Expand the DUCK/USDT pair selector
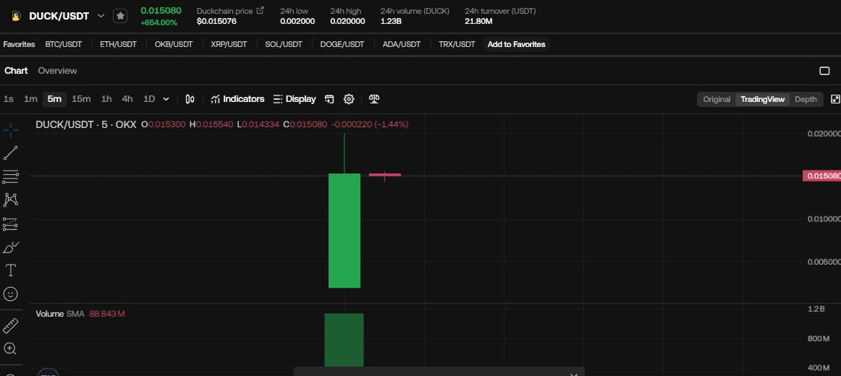Viewport: 841px width, 376px height. (101, 16)
